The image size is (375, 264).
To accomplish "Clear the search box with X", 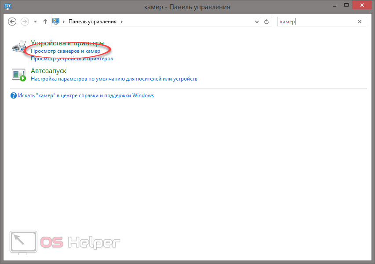I will [360, 22].
